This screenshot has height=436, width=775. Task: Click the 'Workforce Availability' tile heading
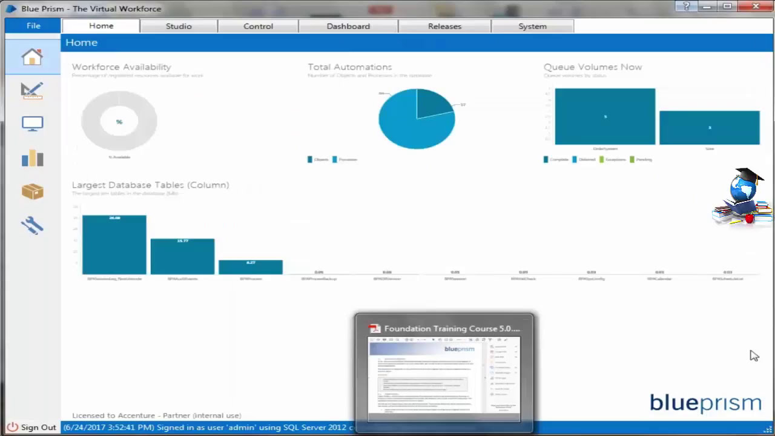[121, 67]
